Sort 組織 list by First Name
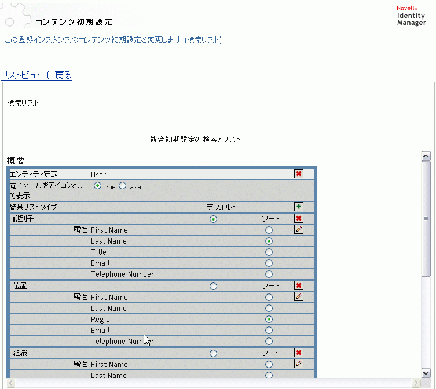 pyautogui.click(x=269, y=365)
